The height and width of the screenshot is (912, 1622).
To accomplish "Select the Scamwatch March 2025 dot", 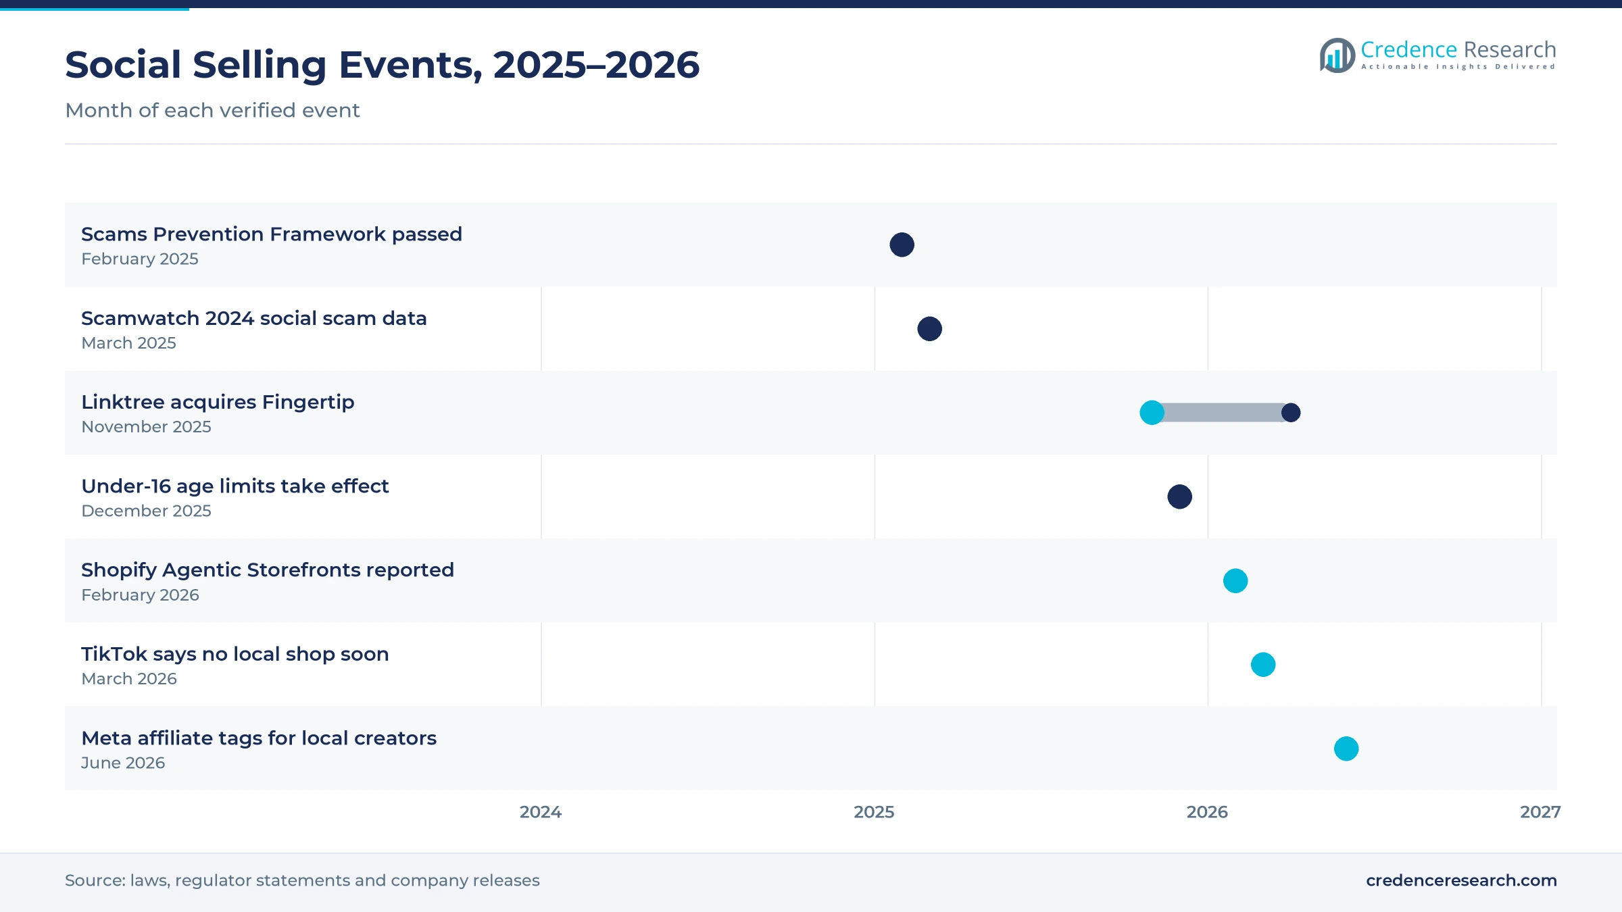I will click(929, 329).
